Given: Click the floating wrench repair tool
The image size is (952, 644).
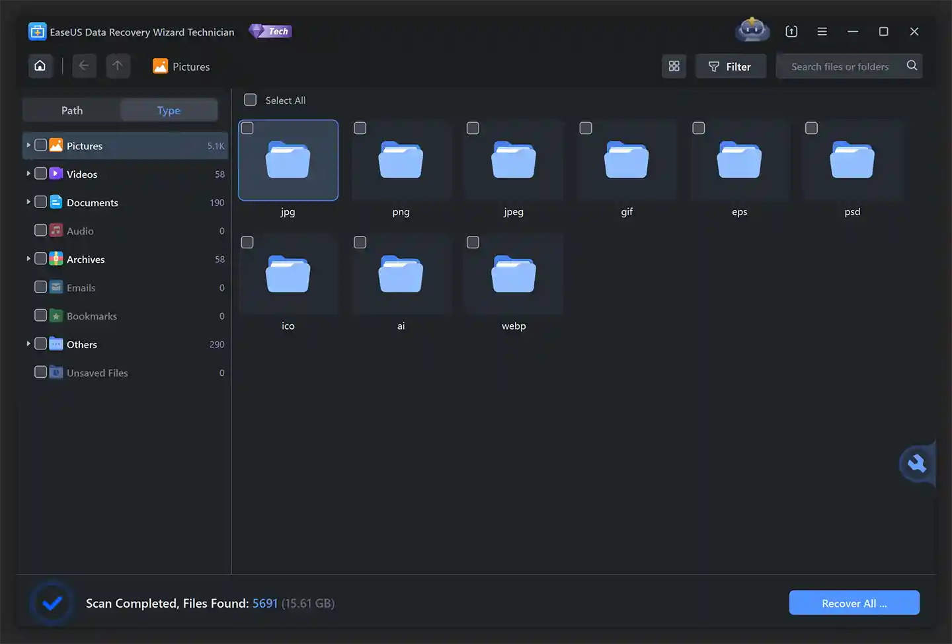Looking at the screenshot, I should 917,464.
